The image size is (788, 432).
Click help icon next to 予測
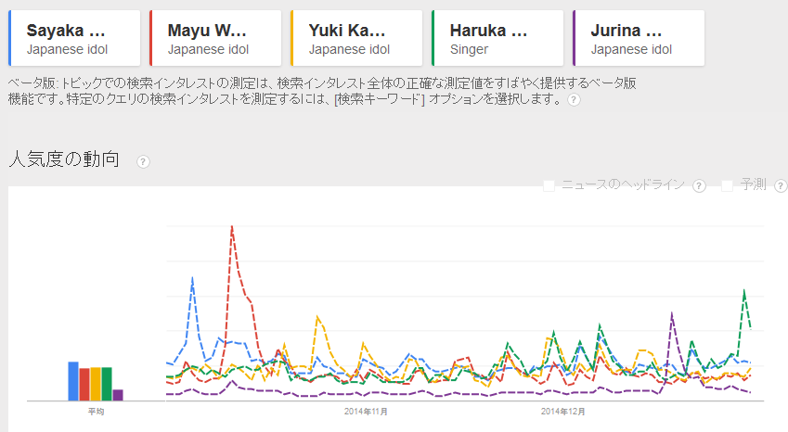(x=777, y=185)
